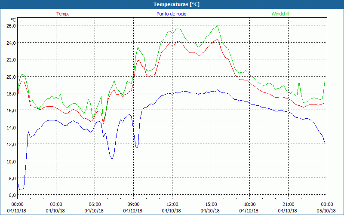Click the 05/10/18 date label
Screen dimensions: 344x215
(326, 211)
